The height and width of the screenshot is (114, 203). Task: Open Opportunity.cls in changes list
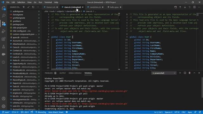pyautogui.click(x=24, y=64)
